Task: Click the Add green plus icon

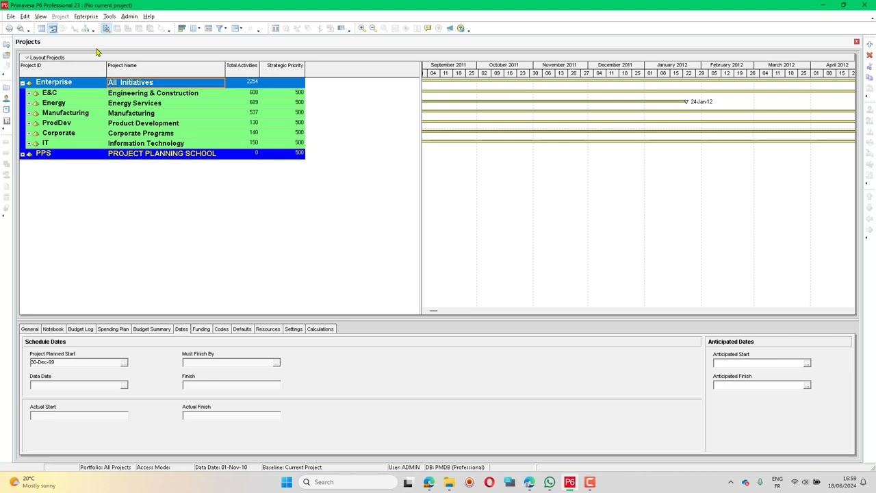Action: coord(869,45)
